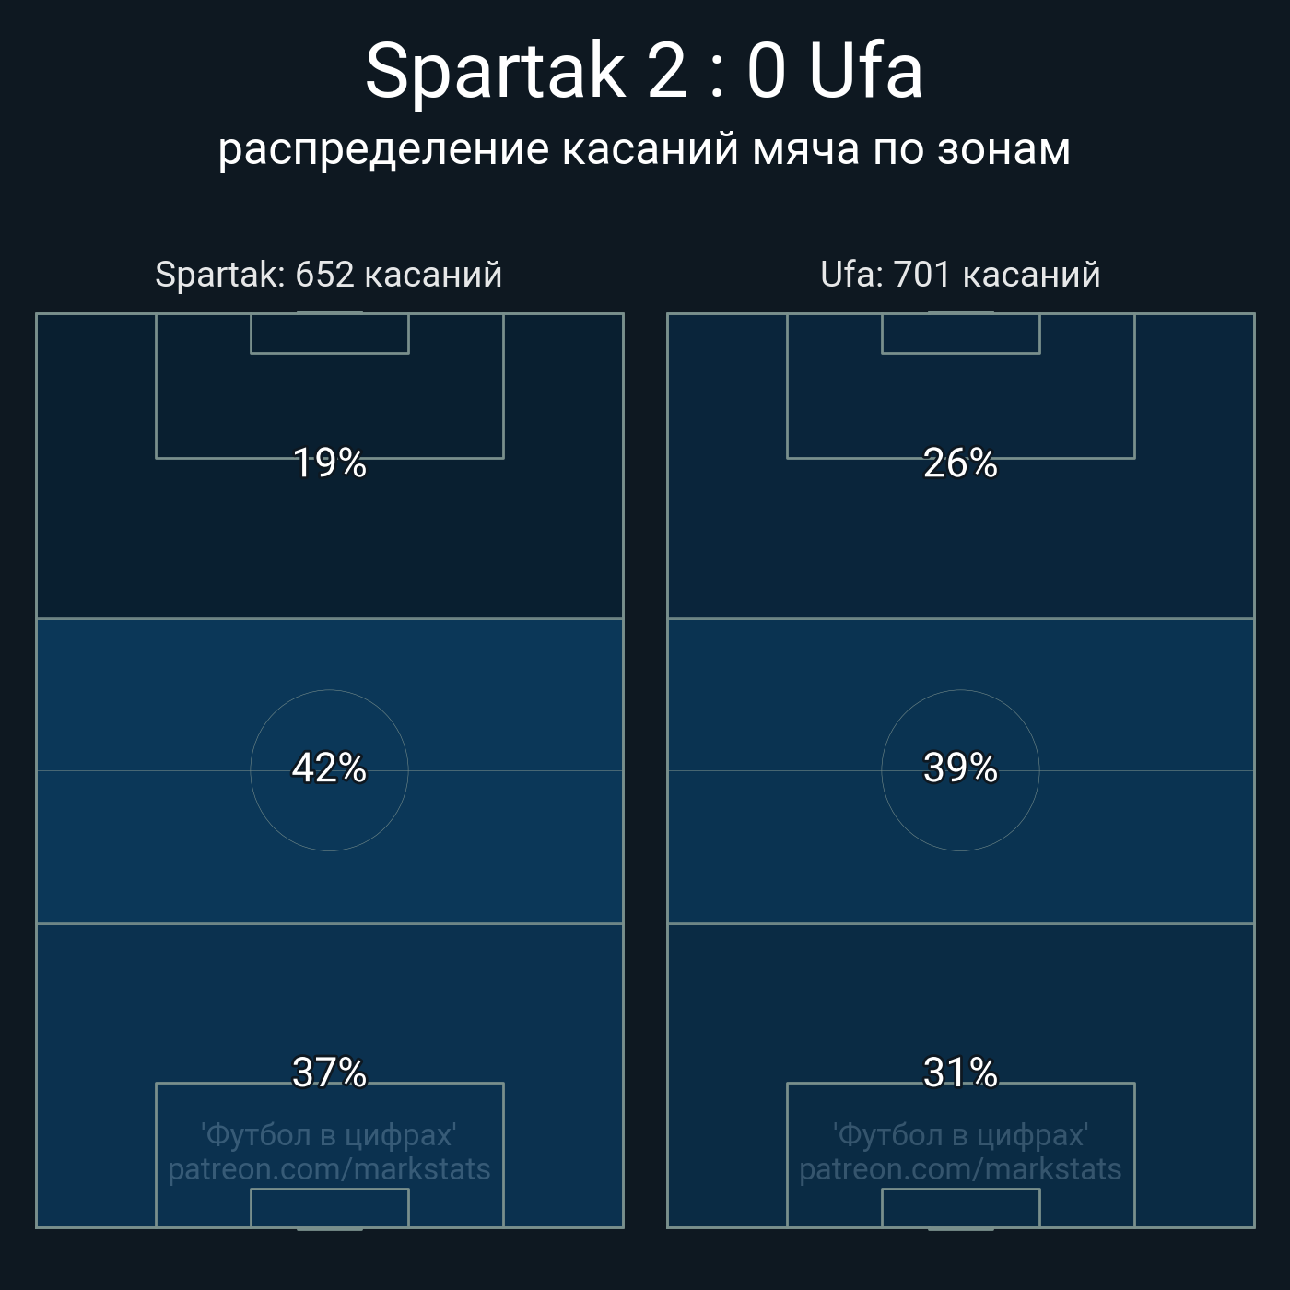This screenshot has width=1290, height=1290.
Task: Select the 'Spartak: 652 касаний' heading
Action: 329,275
